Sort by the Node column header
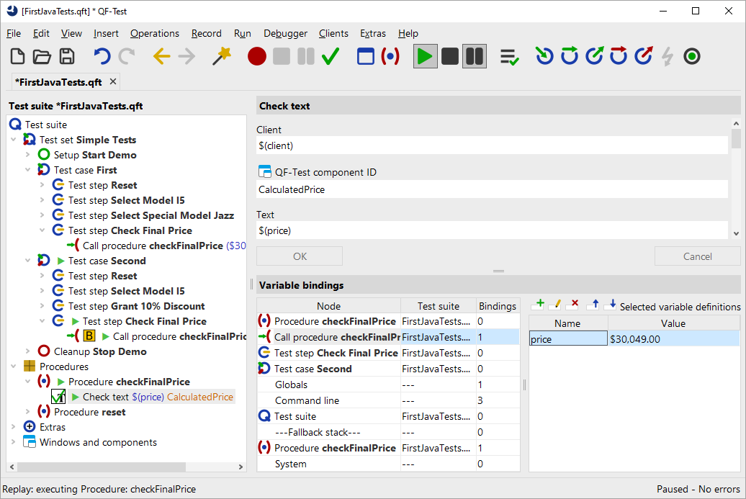 [x=329, y=306]
